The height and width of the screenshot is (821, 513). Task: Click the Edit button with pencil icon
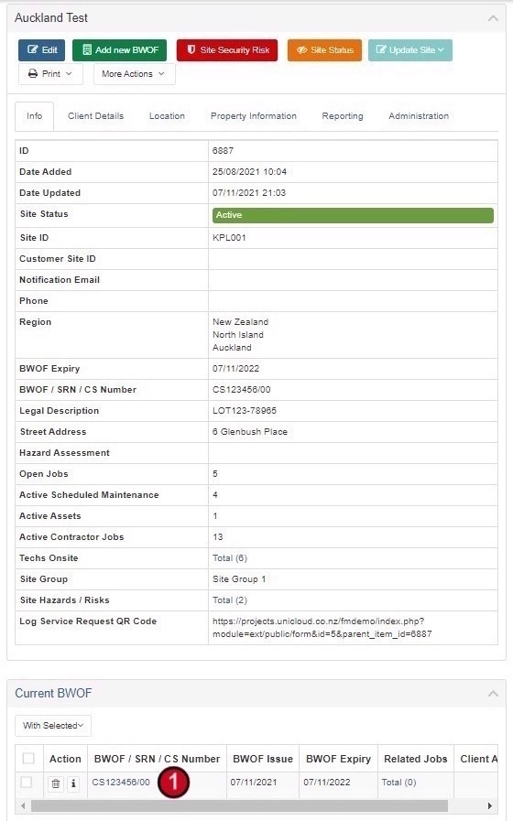click(x=42, y=50)
